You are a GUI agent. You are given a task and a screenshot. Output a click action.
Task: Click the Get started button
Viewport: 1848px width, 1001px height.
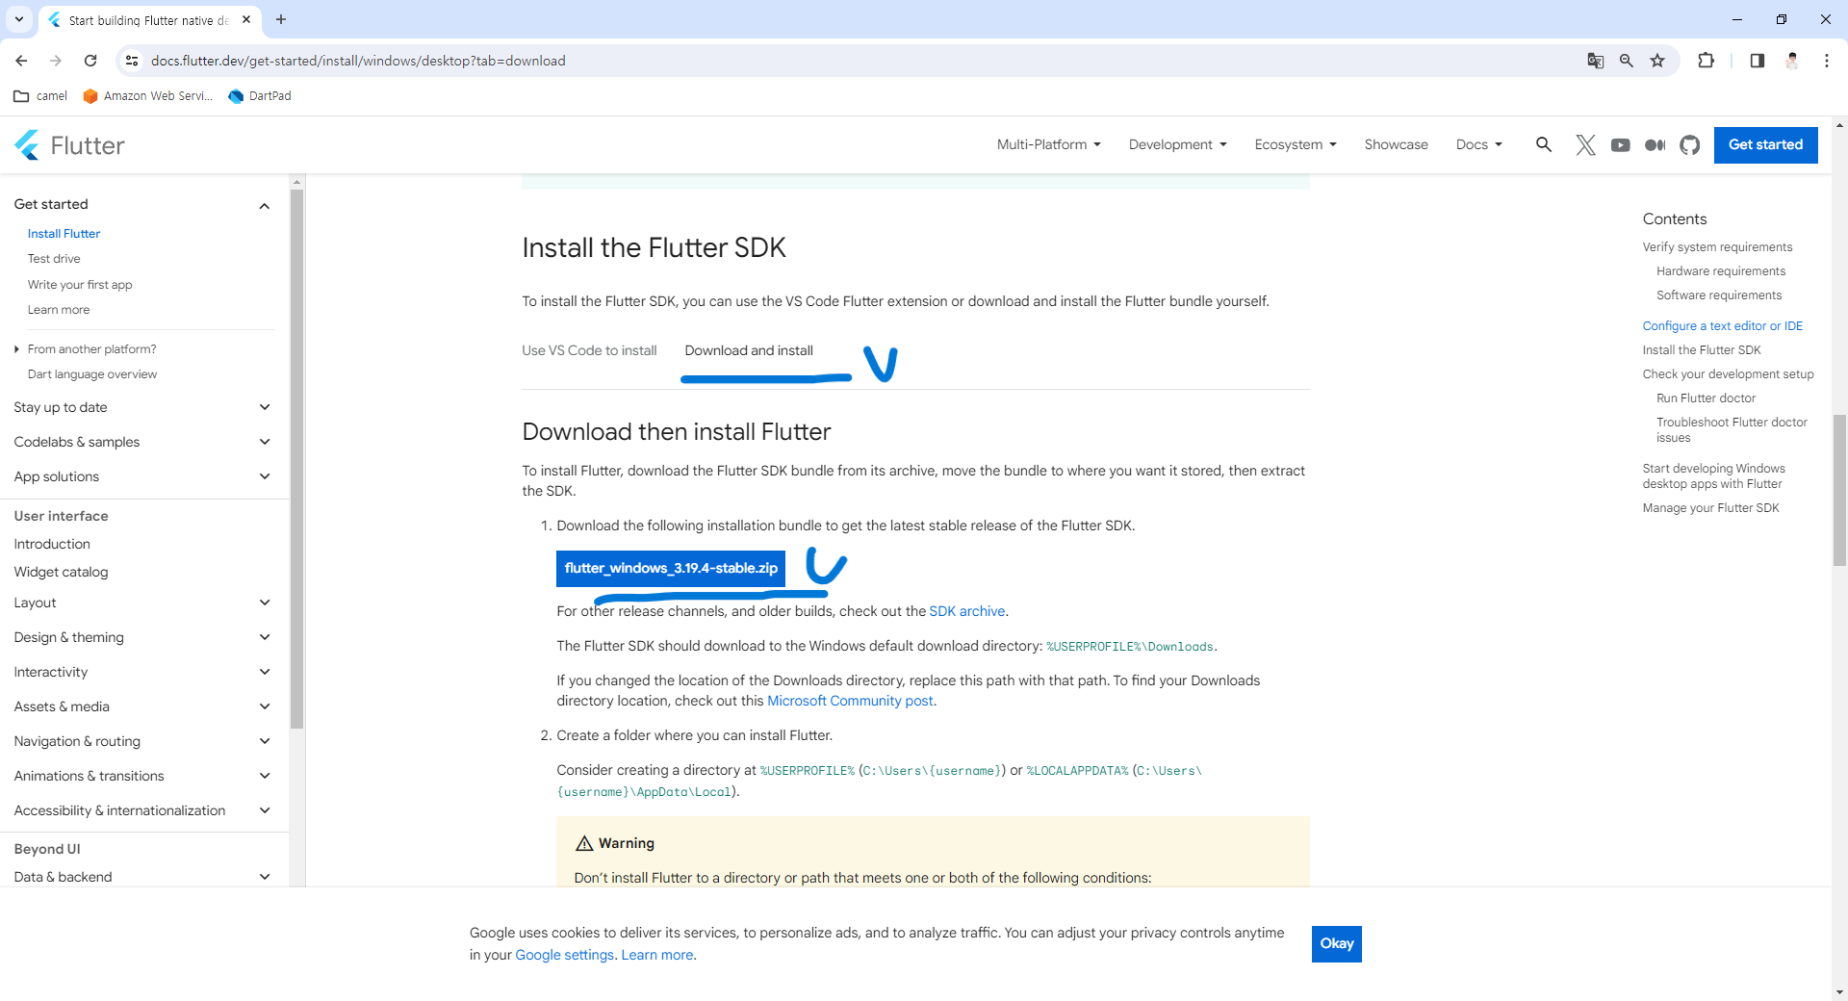click(1765, 145)
